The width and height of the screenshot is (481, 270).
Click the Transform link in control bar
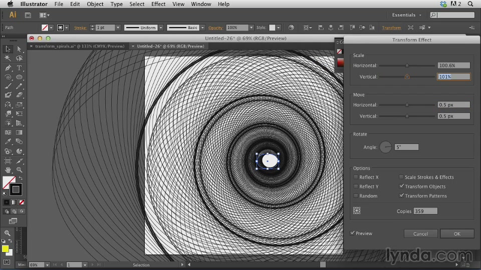tap(391, 28)
